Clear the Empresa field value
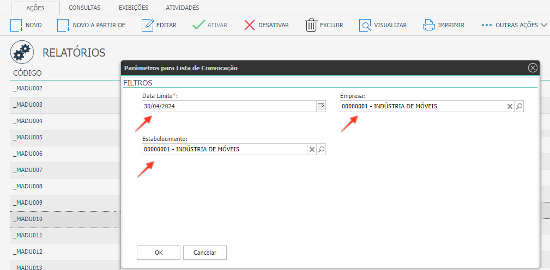550x270 pixels. tap(510, 107)
